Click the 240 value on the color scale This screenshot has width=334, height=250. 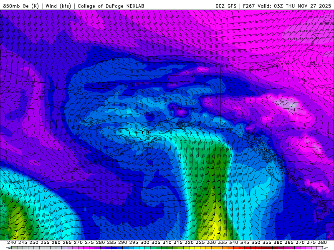pyautogui.click(x=12, y=242)
